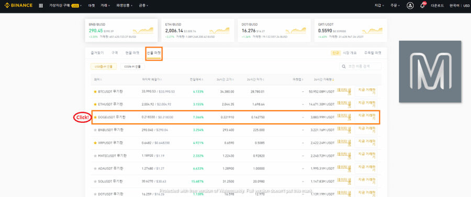Image resolution: width=471 pixels, height=197 pixels.
Task: Open the DOT/BUSD ticker card
Action: click(x=274, y=30)
